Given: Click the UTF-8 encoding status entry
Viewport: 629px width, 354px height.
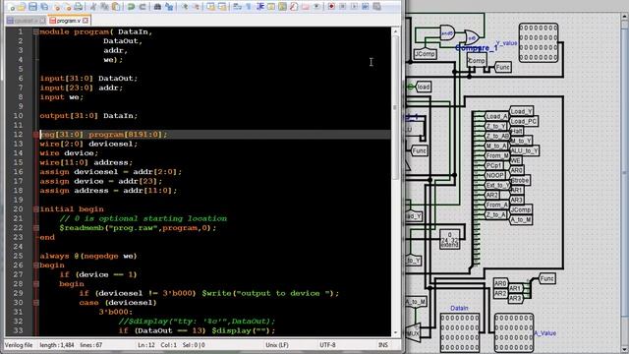Looking at the screenshot, I should click(x=327, y=345).
